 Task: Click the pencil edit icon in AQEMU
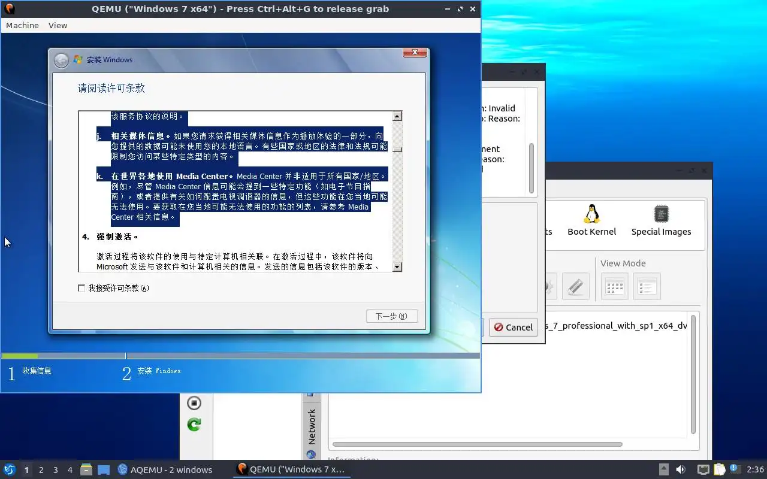(x=576, y=286)
